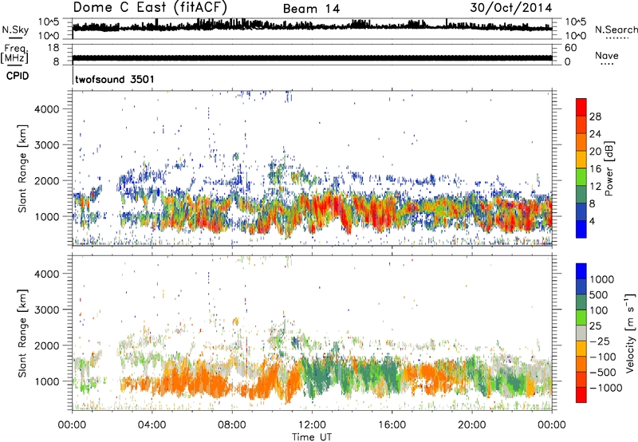Click the gray segment of Velocity colorbar
This screenshot has width=638, height=442.
[581, 333]
